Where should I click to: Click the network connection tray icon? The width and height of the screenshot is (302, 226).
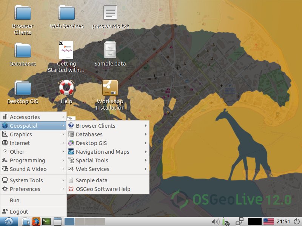click(x=239, y=221)
